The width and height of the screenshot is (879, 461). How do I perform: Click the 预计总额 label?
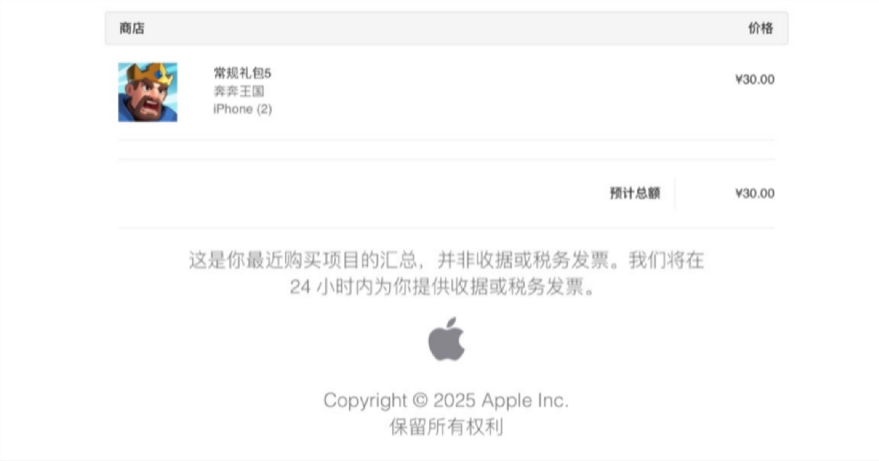635,193
